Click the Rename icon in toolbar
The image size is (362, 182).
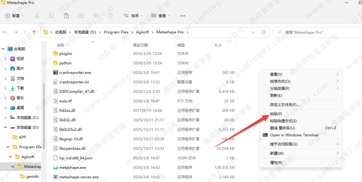pos(81,16)
